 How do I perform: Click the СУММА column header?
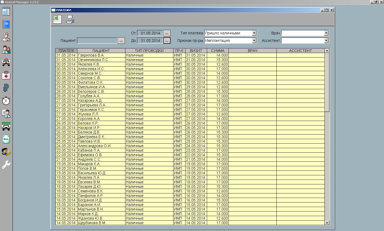218,51
